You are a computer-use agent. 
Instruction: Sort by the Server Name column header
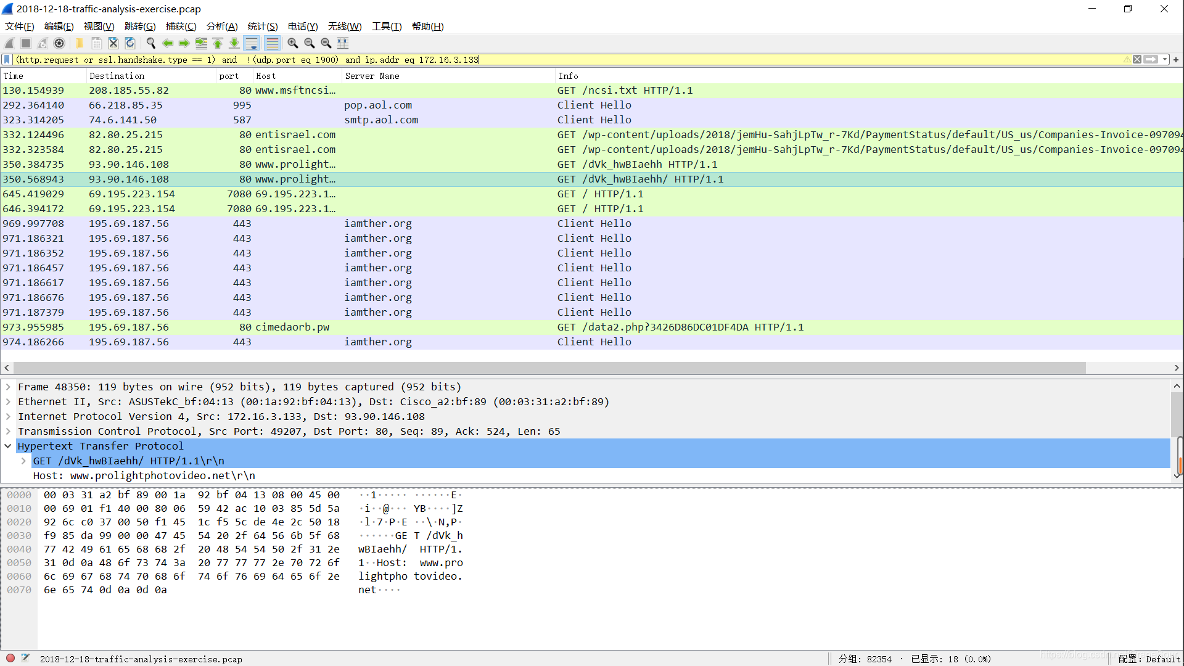click(x=448, y=76)
